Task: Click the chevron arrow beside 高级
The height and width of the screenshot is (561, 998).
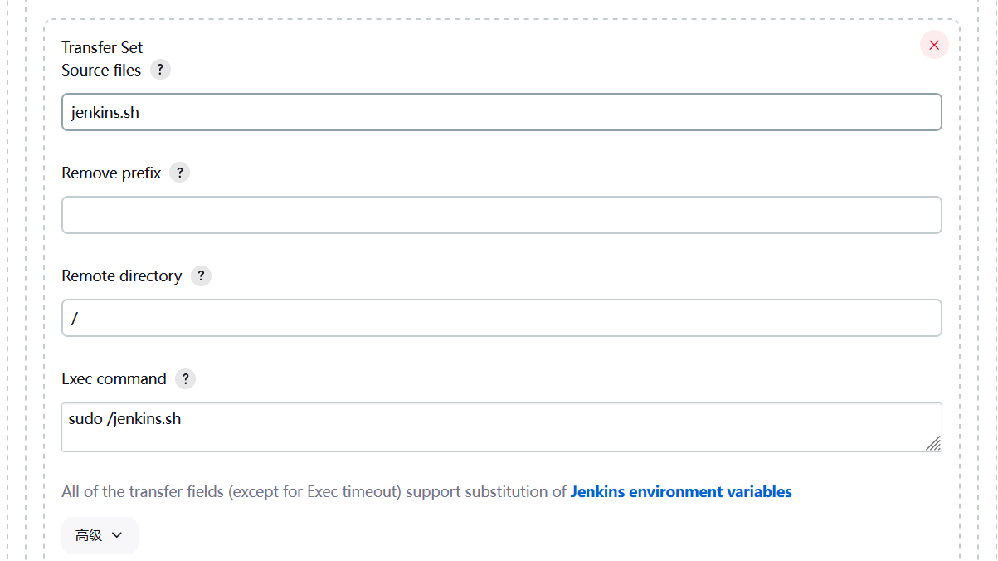Action: [x=117, y=535]
